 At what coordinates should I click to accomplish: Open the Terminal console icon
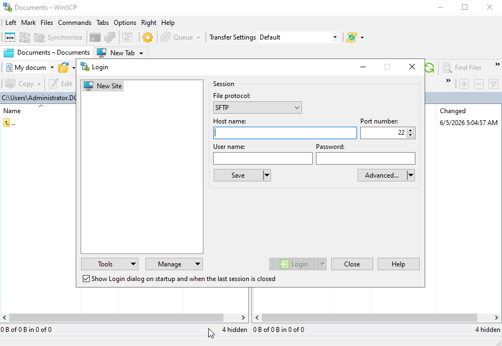pos(95,37)
